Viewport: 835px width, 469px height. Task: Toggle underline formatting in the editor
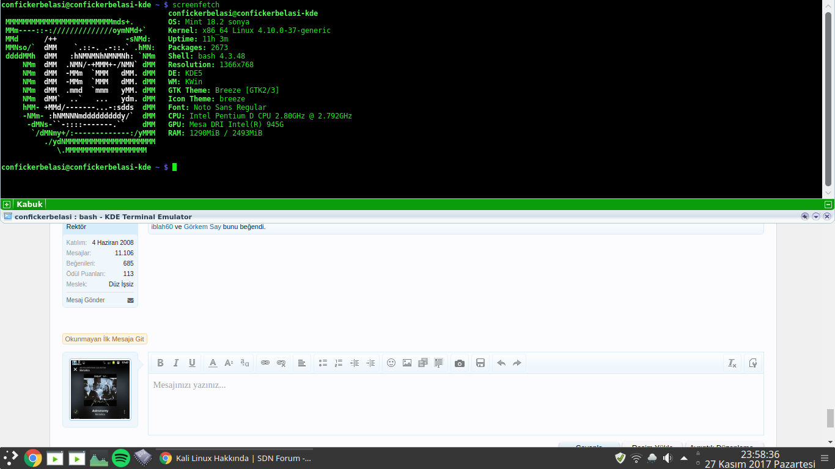192,363
